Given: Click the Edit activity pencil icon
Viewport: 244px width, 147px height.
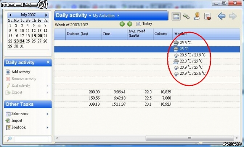Looking at the screenshot, I should pos(8,85).
